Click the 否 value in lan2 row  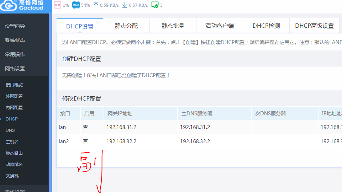[x=85, y=141]
